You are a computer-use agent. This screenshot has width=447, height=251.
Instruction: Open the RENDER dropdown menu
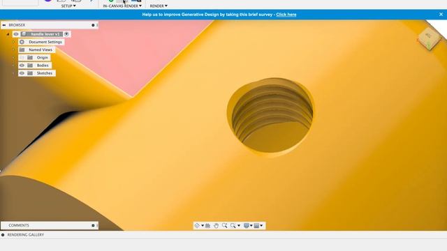159,6
